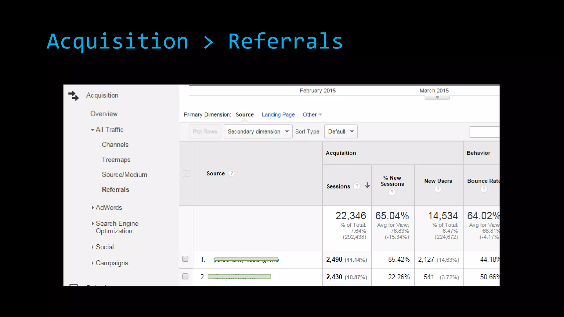Viewport: 564px width, 317px height.
Task: Expand Search Engine Optimization section
Action: [93, 224]
